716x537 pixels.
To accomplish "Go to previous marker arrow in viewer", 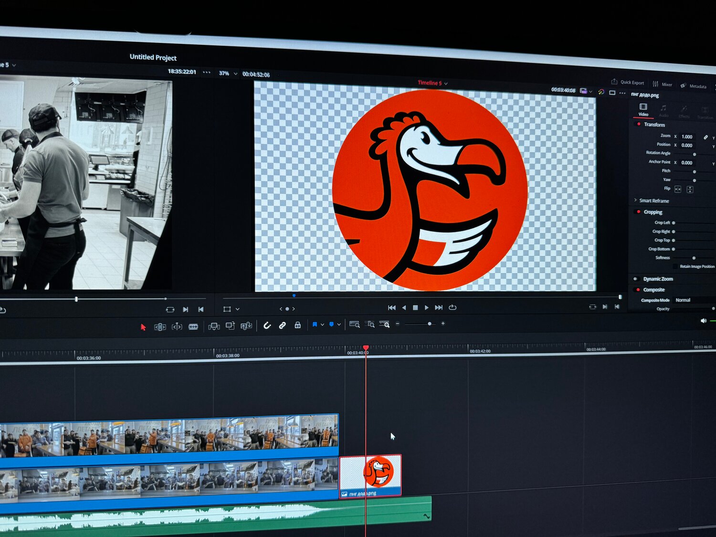I will (281, 309).
